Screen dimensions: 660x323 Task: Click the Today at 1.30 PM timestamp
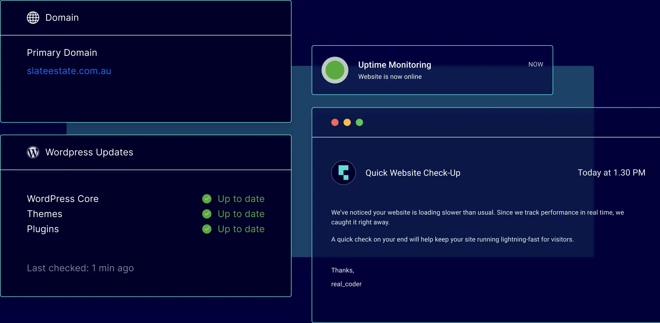pos(612,173)
